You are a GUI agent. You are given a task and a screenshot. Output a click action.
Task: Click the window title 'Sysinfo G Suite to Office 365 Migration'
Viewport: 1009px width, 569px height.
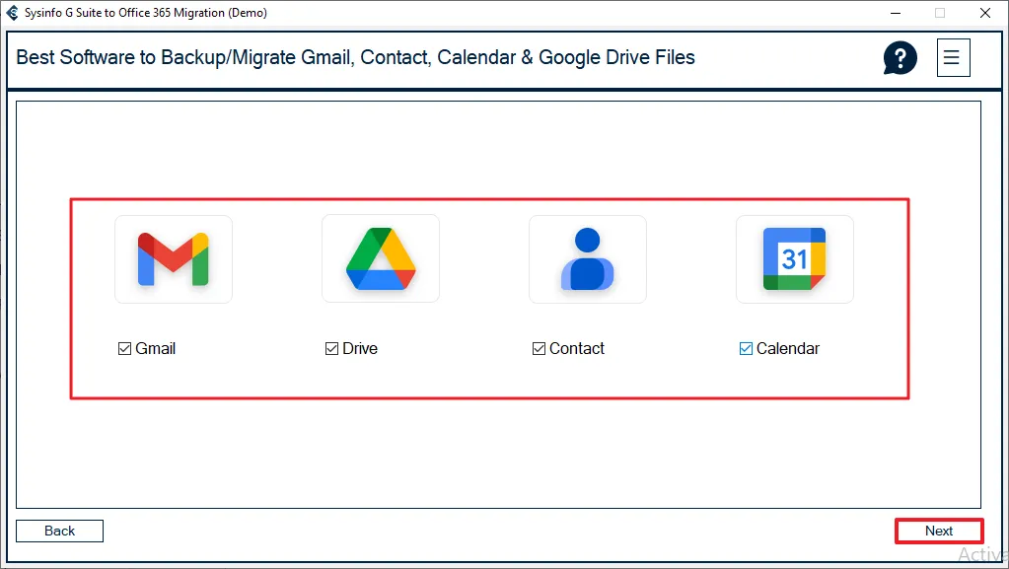[x=125, y=12]
